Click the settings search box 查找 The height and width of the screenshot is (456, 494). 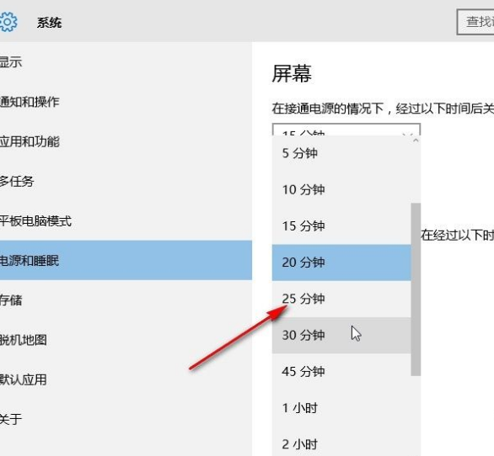tap(475, 22)
